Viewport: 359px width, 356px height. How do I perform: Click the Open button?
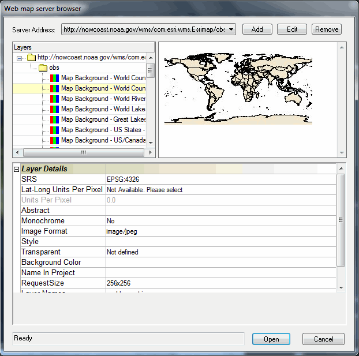point(271,339)
